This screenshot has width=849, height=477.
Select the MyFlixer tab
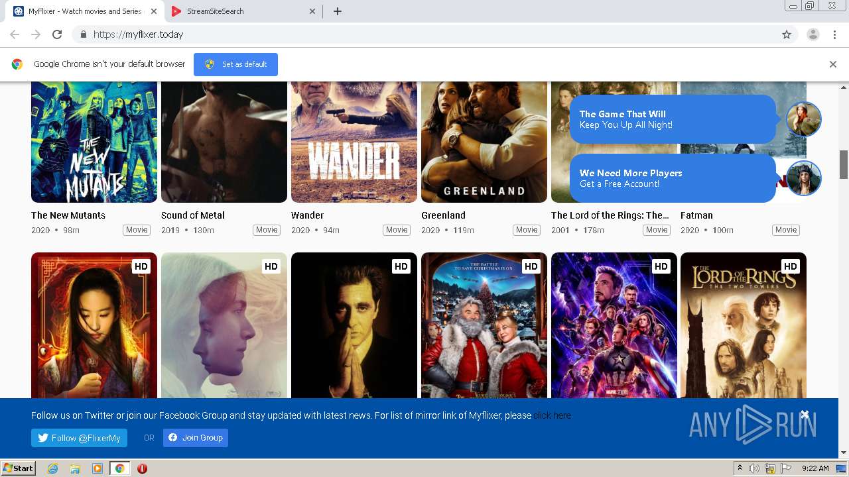tap(85, 11)
